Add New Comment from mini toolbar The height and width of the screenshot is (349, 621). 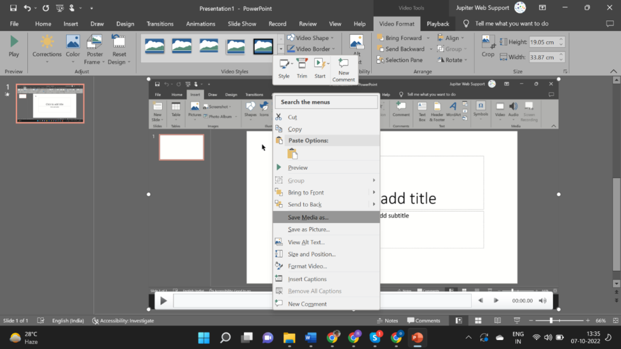point(343,70)
